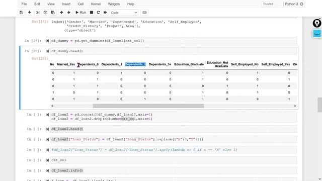Open the File menu
The width and height of the screenshot is (322, 181).
point(24,4)
